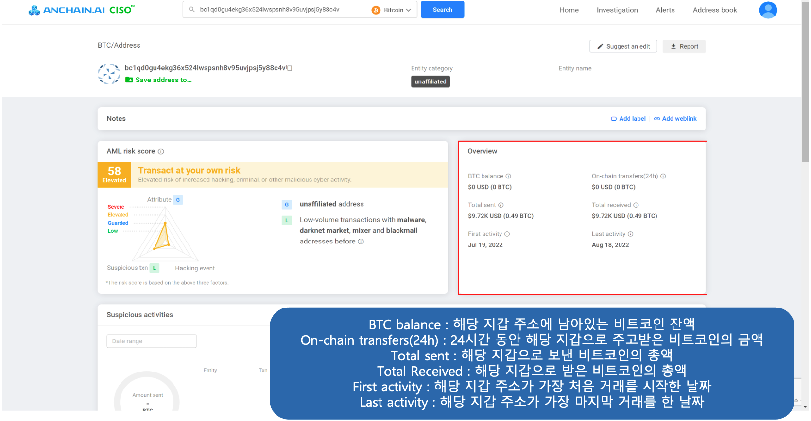
Task: Open the Bitcoin chain dropdown
Action: click(392, 10)
